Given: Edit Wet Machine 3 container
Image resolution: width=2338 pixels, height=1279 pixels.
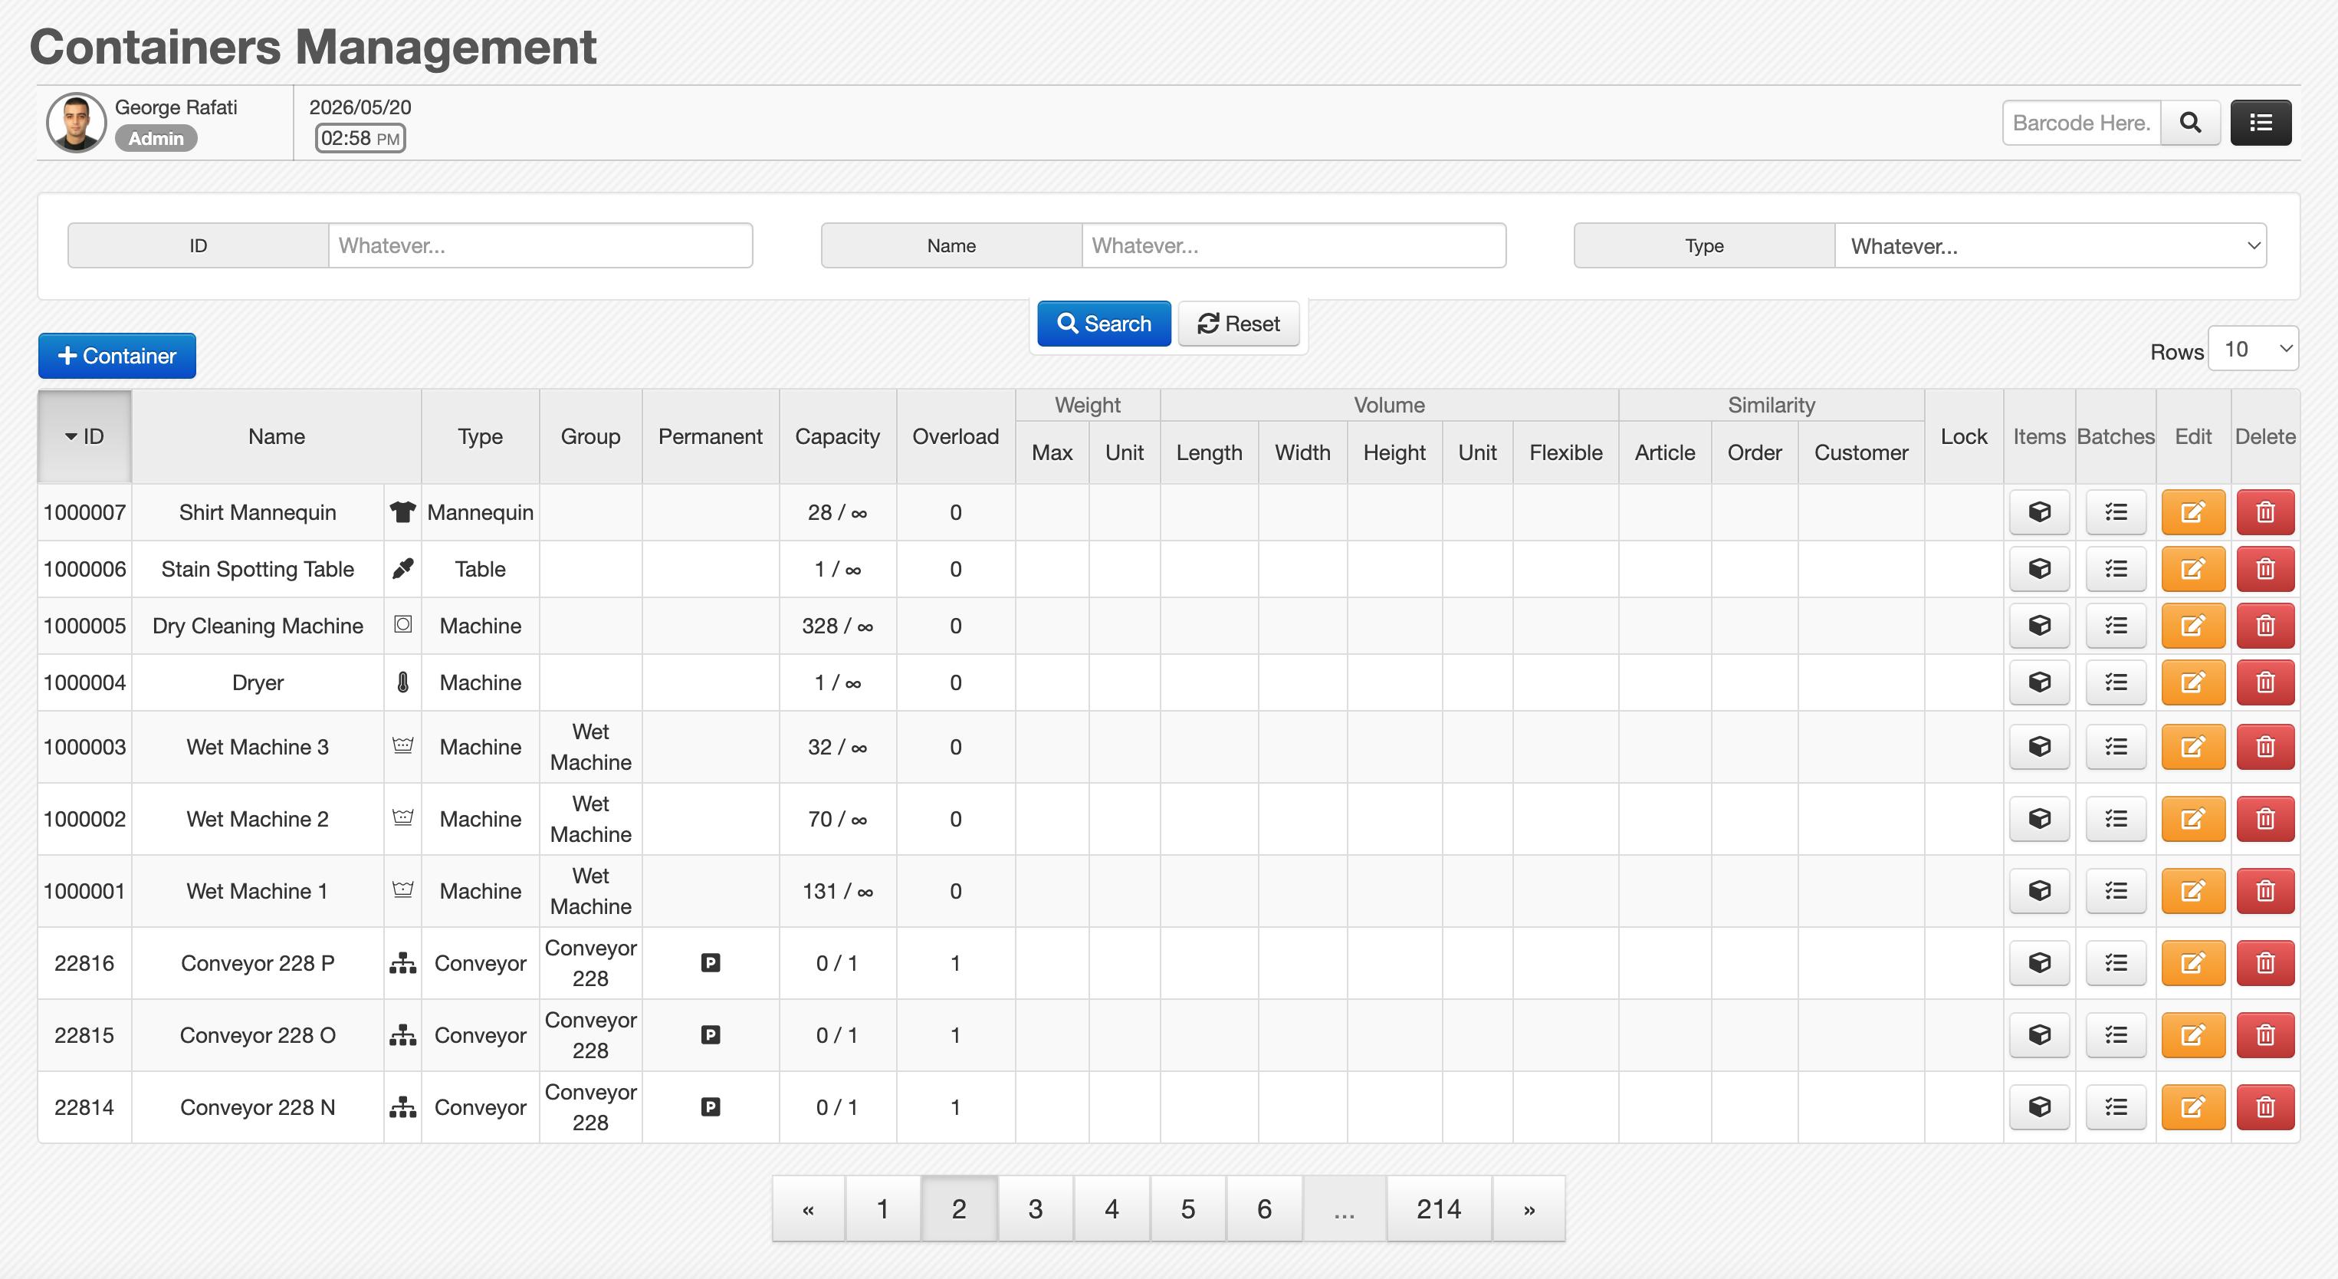Looking at the screenshot, I should pos(2193,747).
